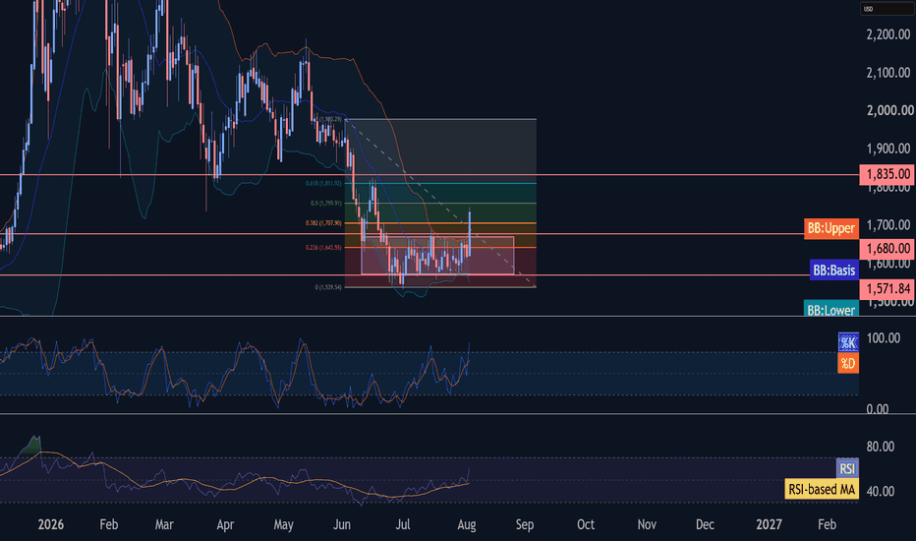Select the 1,571.84 price line label
The image size is (916, 541).
pyautogui.click(x=887, y=288)
